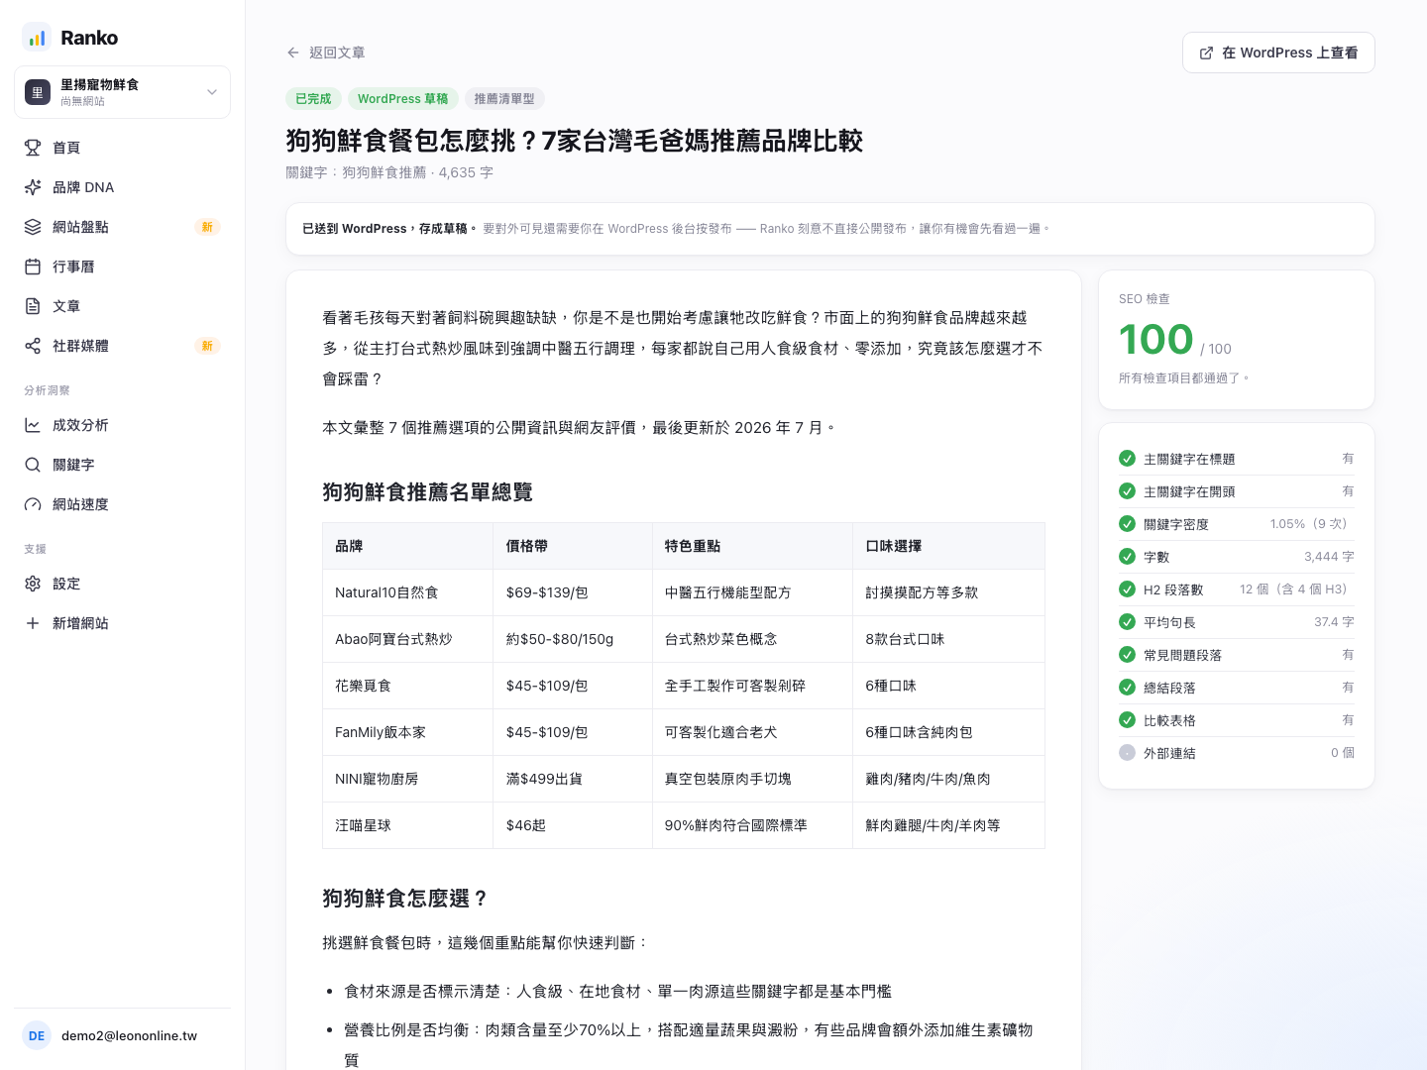Click the 關鍵字密度 SEO check row
The height and width of the screenshot is (1070, 1427).
coord(1237,524)
